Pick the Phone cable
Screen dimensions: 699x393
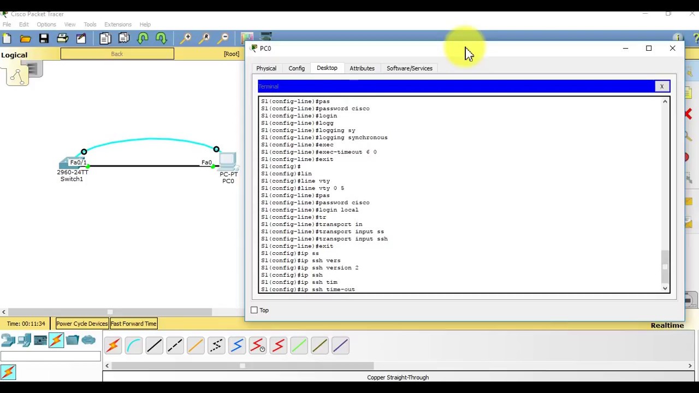click(216, 346)
